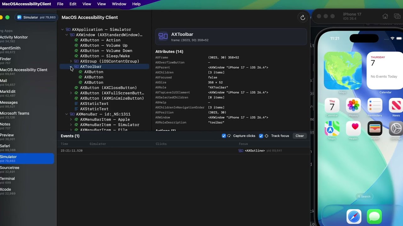This screenshot has width=403, height=226.
Task: Expand the AXMenuBarItem — Apple node
Action: coord(71,120)
